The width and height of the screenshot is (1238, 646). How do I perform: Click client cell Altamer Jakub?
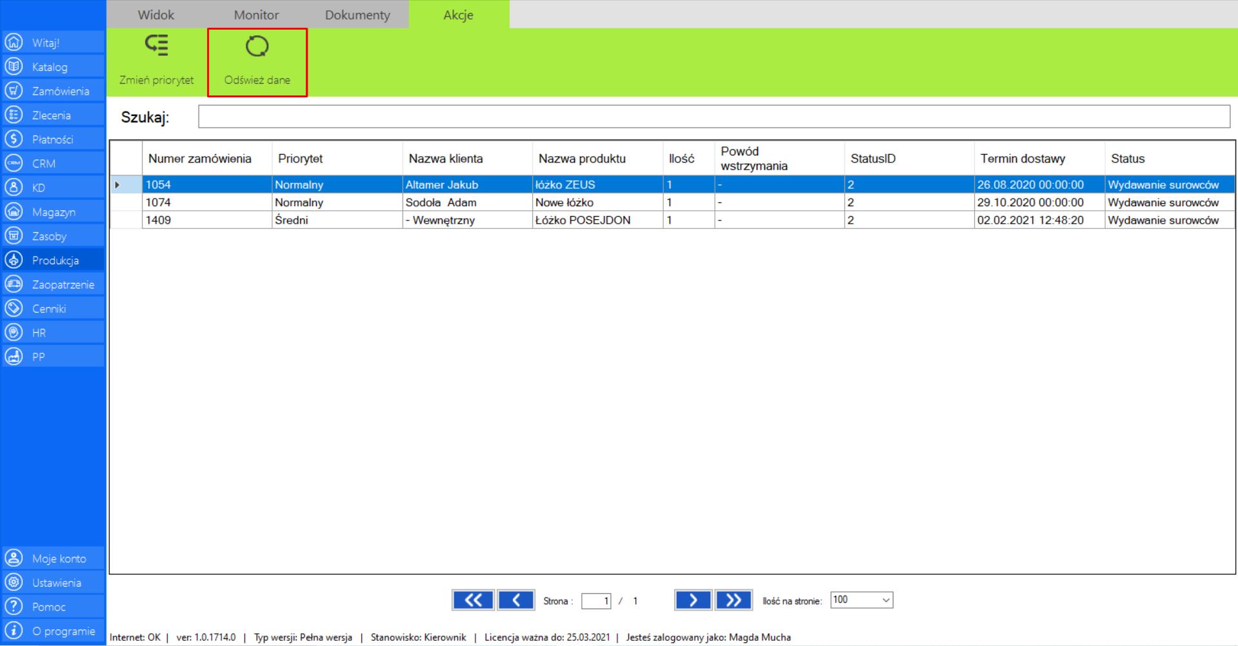click(x=468, y=184)
